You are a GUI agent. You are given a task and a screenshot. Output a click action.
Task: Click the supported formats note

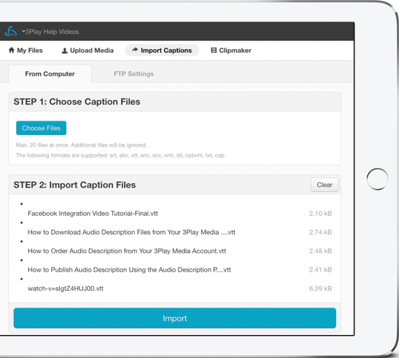pos(120,155)
